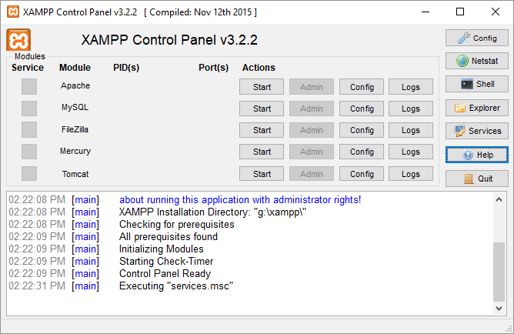Open Config with the wrench icon
Screen dimensions: 514x334
click(476, 38)
